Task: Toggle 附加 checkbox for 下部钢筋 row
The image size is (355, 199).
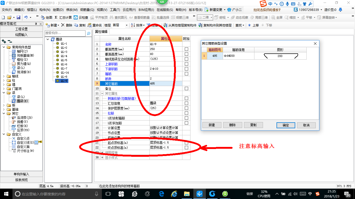Action: (x=186, y=69)
